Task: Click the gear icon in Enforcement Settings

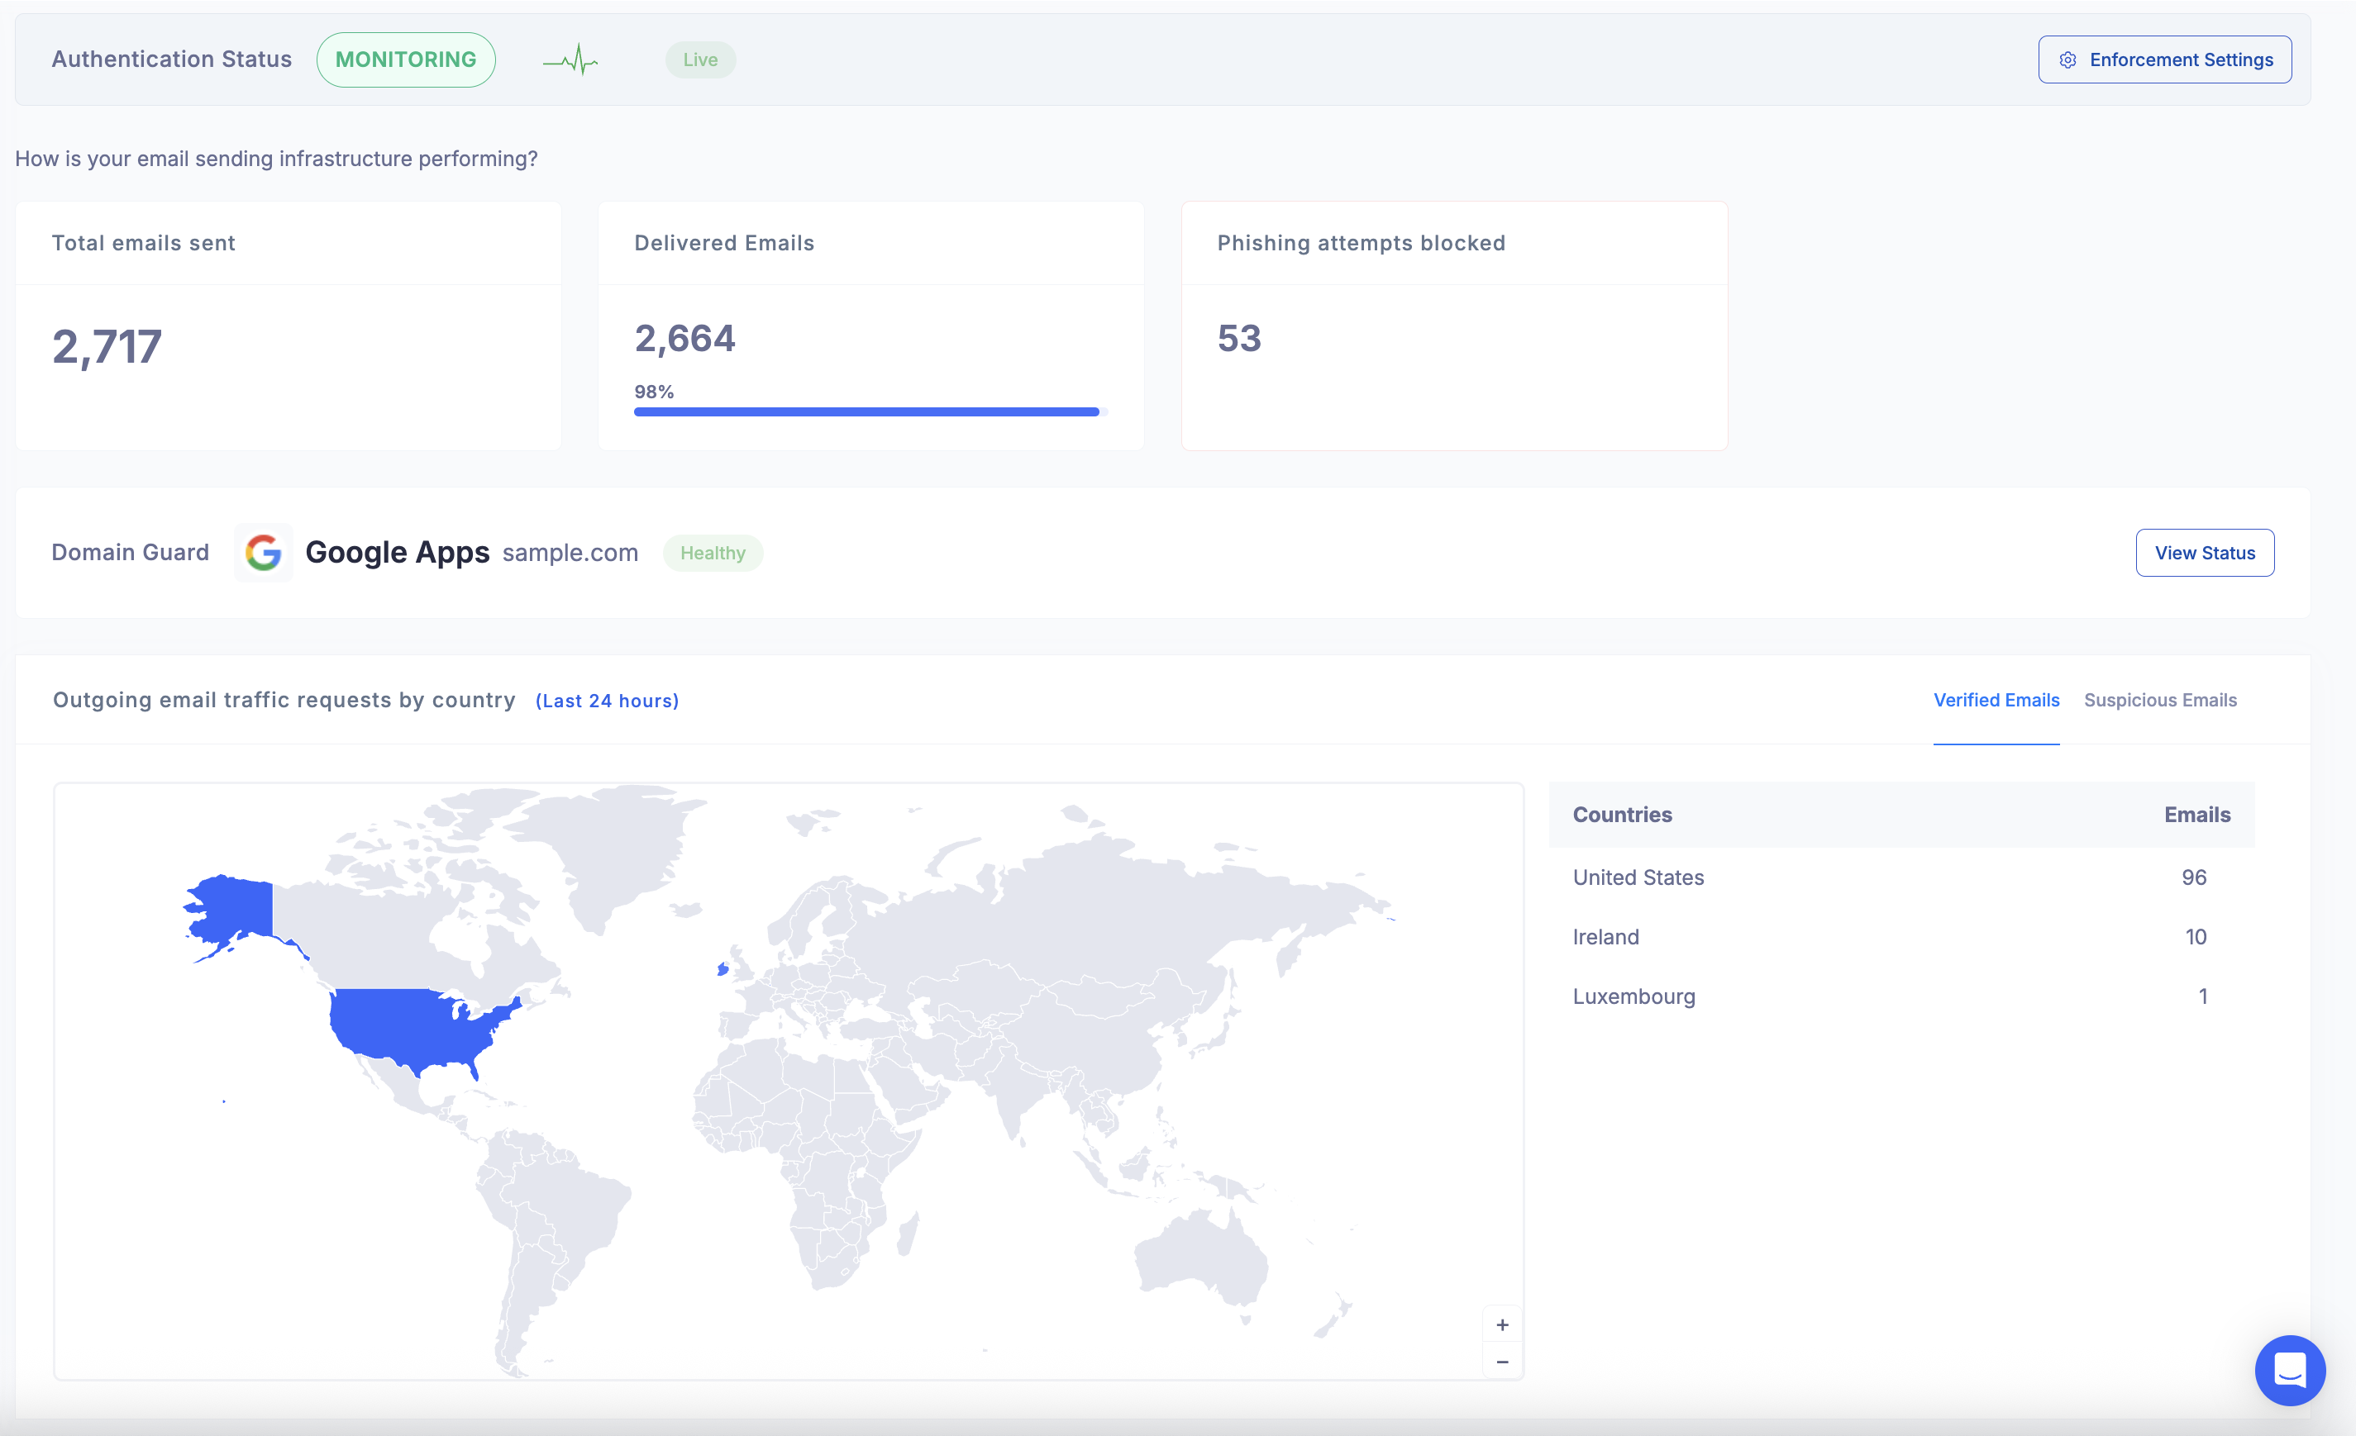Action: coord(2067,60)
